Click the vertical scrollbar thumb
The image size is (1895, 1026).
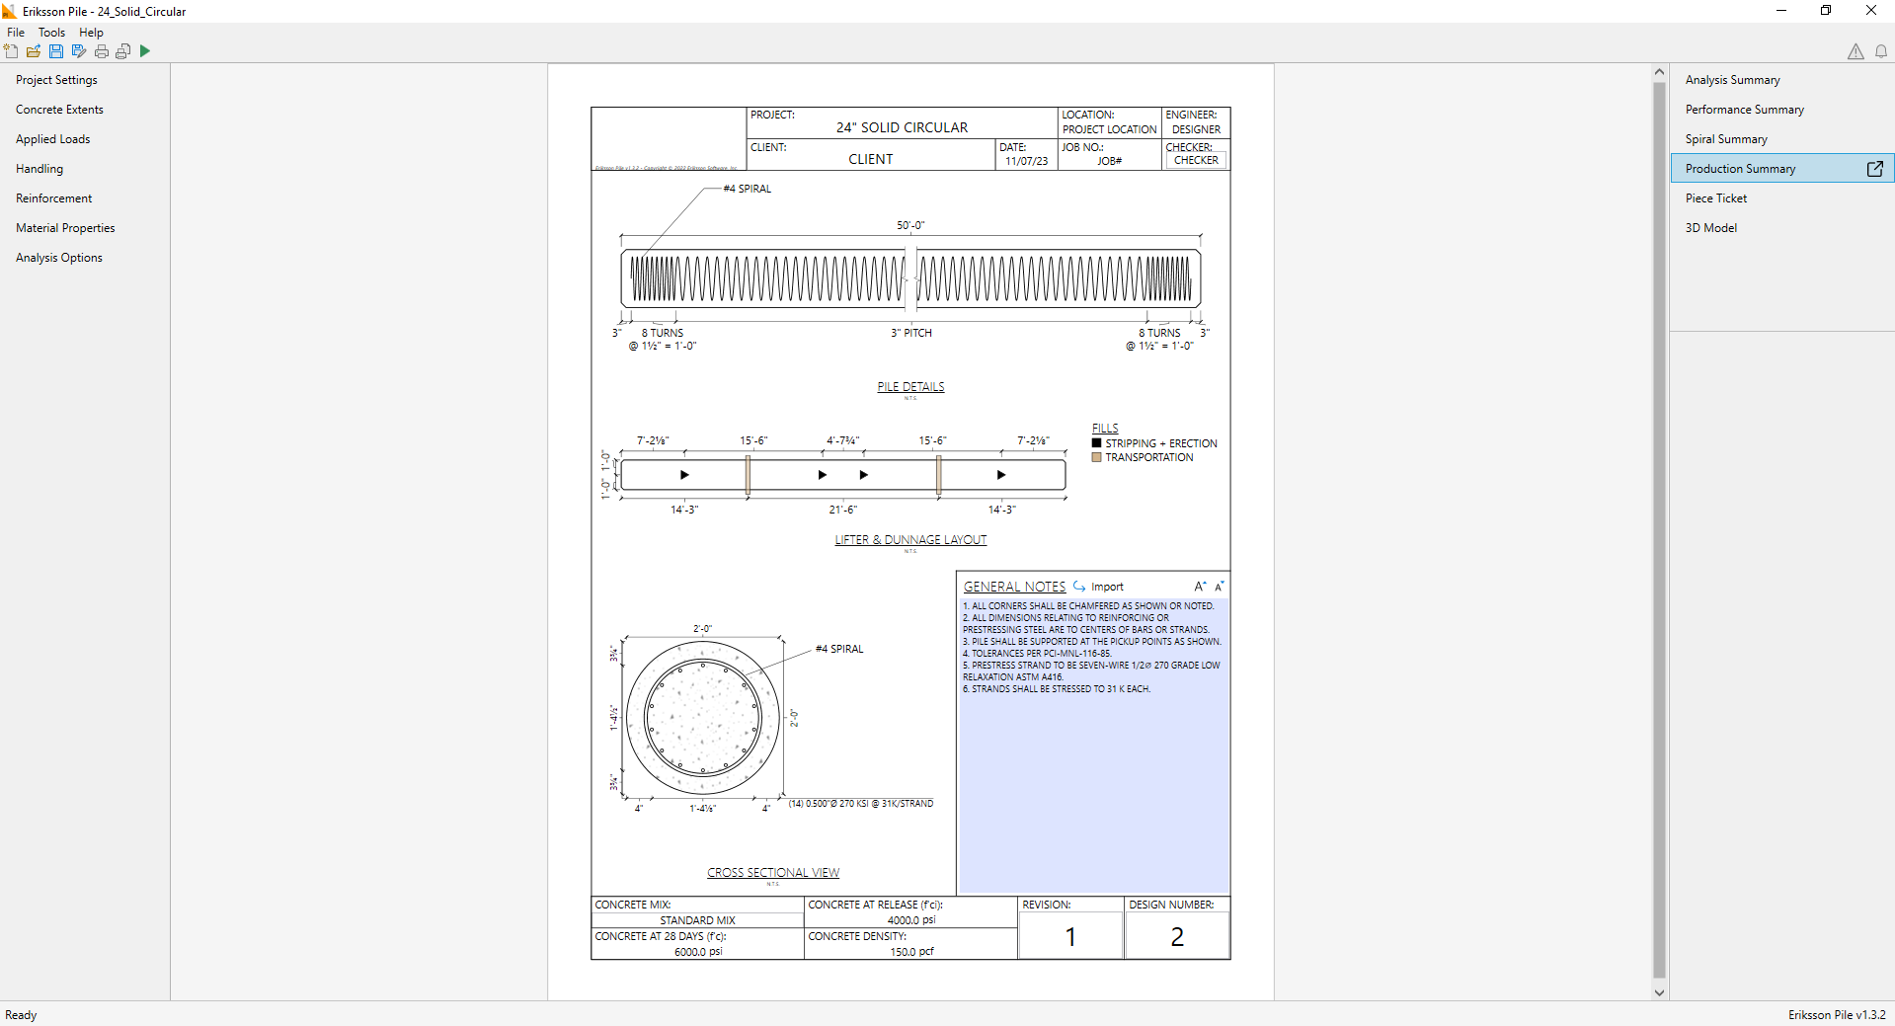(1659, 530)
